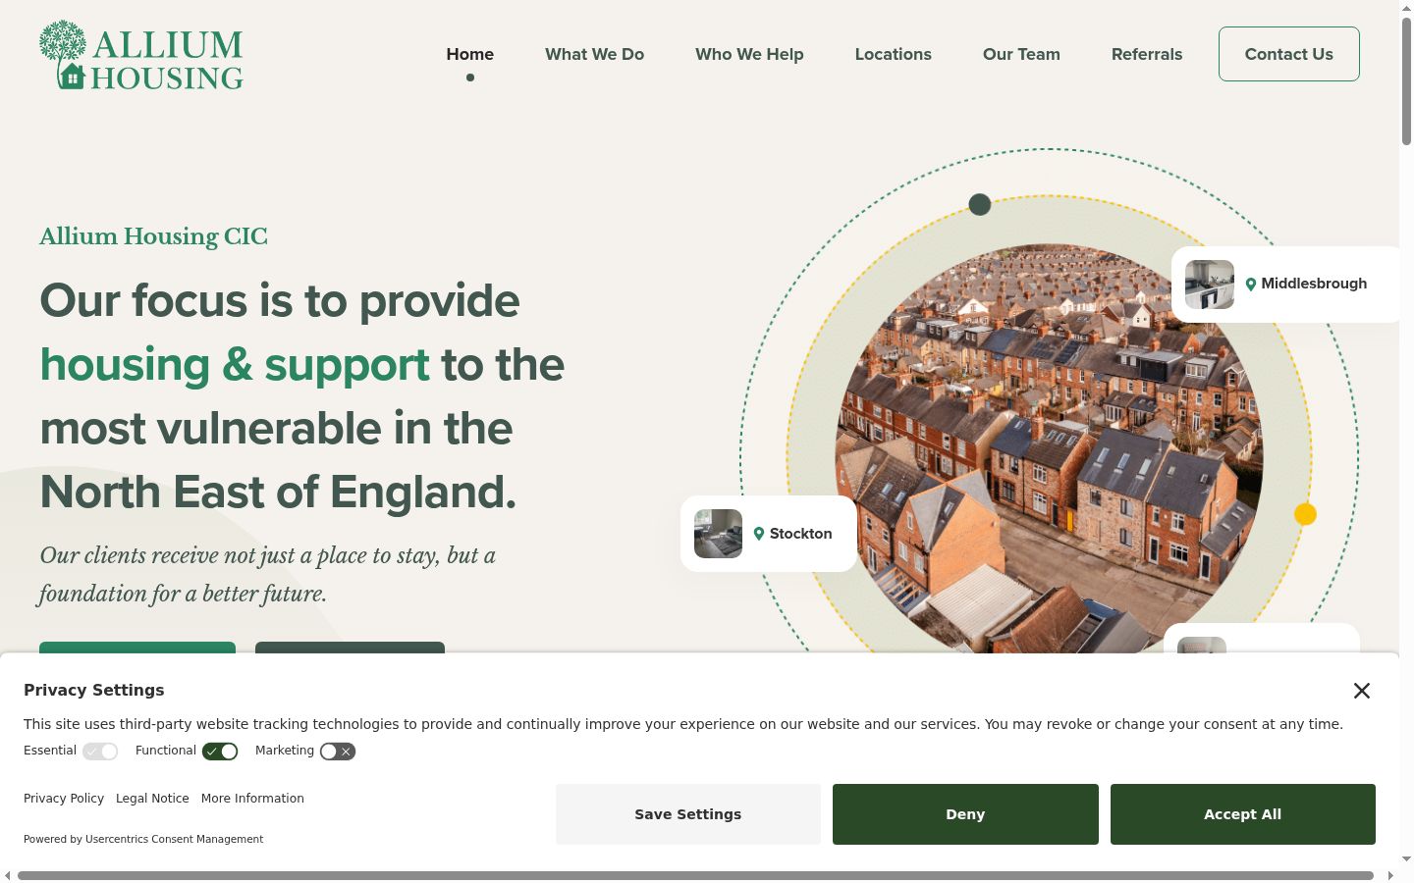Click Accept All cookies
This screenshot has width=1414, height=883.
(x=1243, y=814)
